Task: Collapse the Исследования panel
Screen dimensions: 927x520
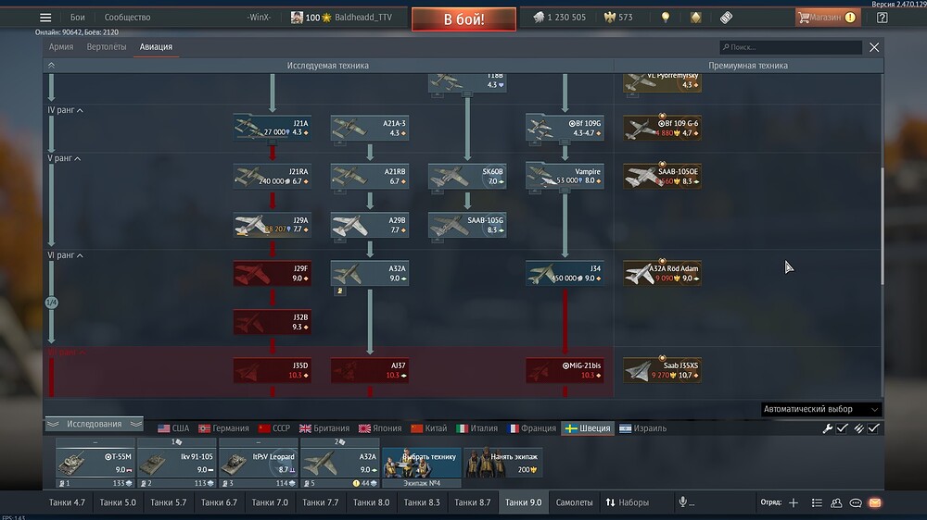Action: (94, 424)
